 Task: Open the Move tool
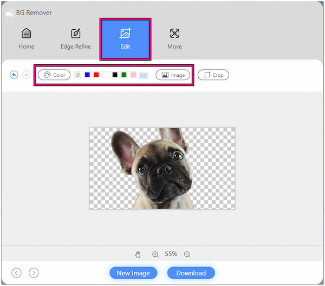click(x=174, y=39)
